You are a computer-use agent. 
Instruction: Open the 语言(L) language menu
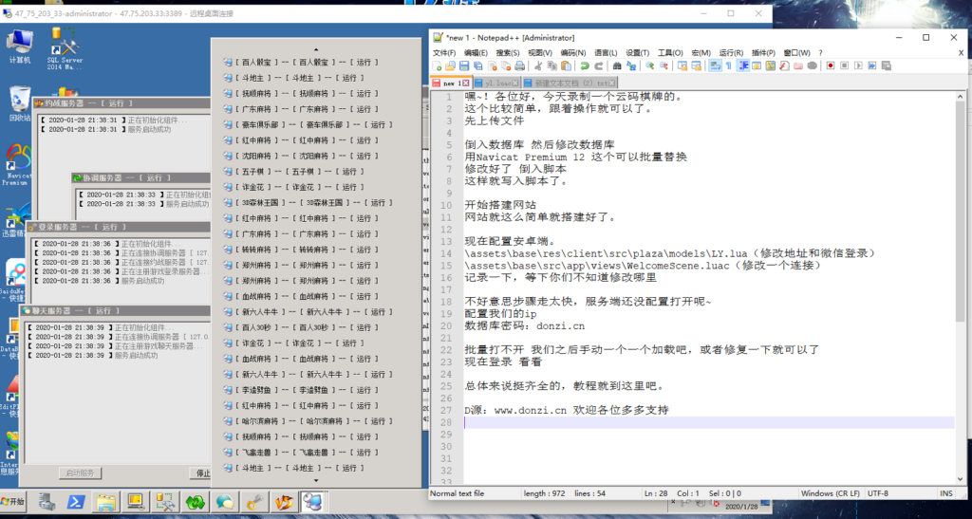pos(604,53)
